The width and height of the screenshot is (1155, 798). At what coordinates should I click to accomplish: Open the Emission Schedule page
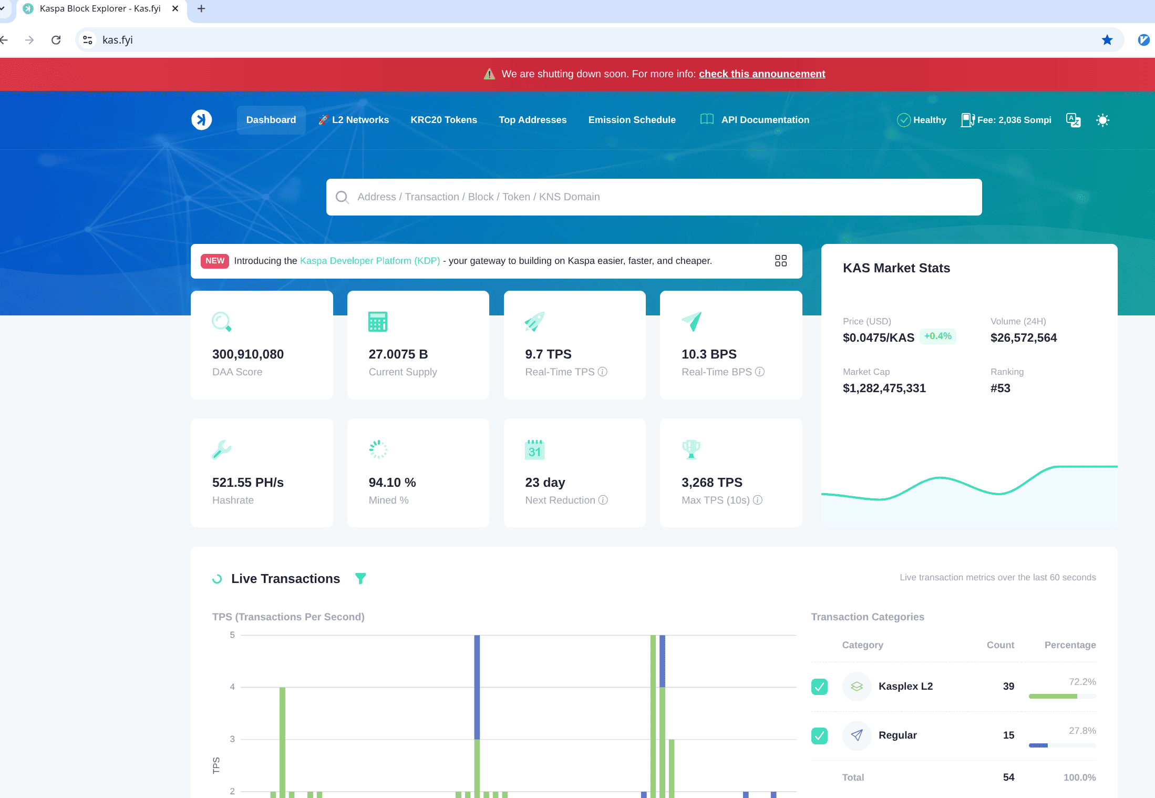click(x=632, y=120)
